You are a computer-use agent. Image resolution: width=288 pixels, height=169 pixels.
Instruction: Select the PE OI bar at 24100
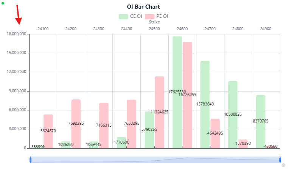tap(48, 131)
